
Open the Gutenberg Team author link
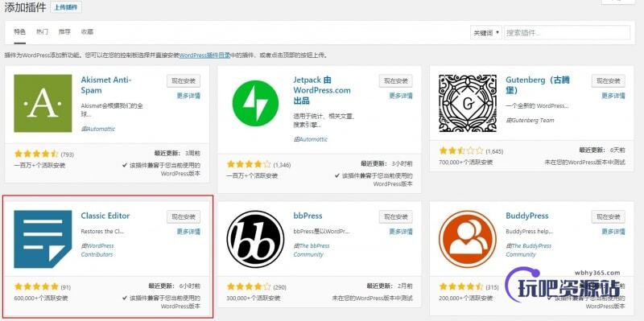(533, 121)
